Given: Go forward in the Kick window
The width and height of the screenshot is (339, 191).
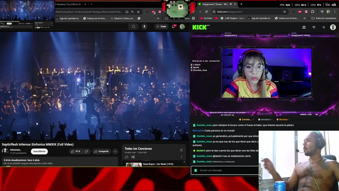Looking at the screenshot, I should 200,12.
